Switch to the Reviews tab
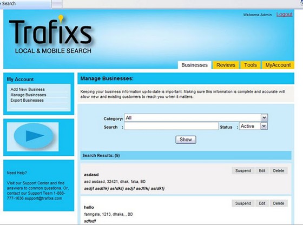The height and width of the screenshot is (225, 303). [226, 65]
